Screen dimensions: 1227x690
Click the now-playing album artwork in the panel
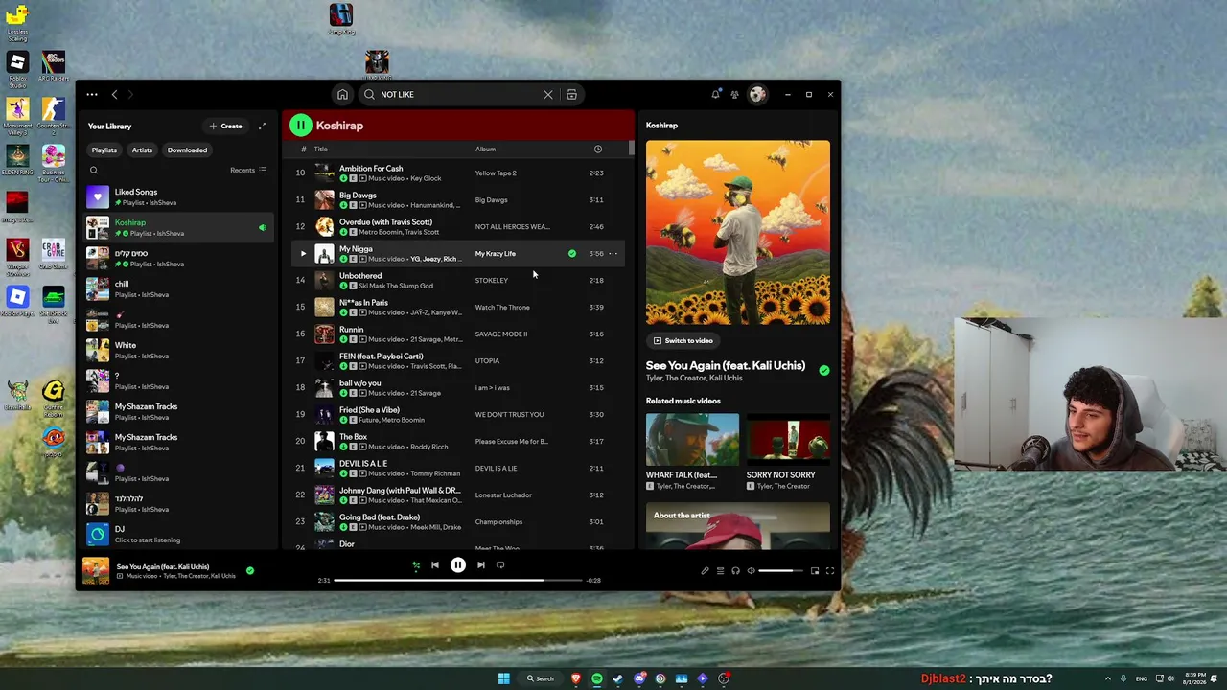(x=738, y=233)
